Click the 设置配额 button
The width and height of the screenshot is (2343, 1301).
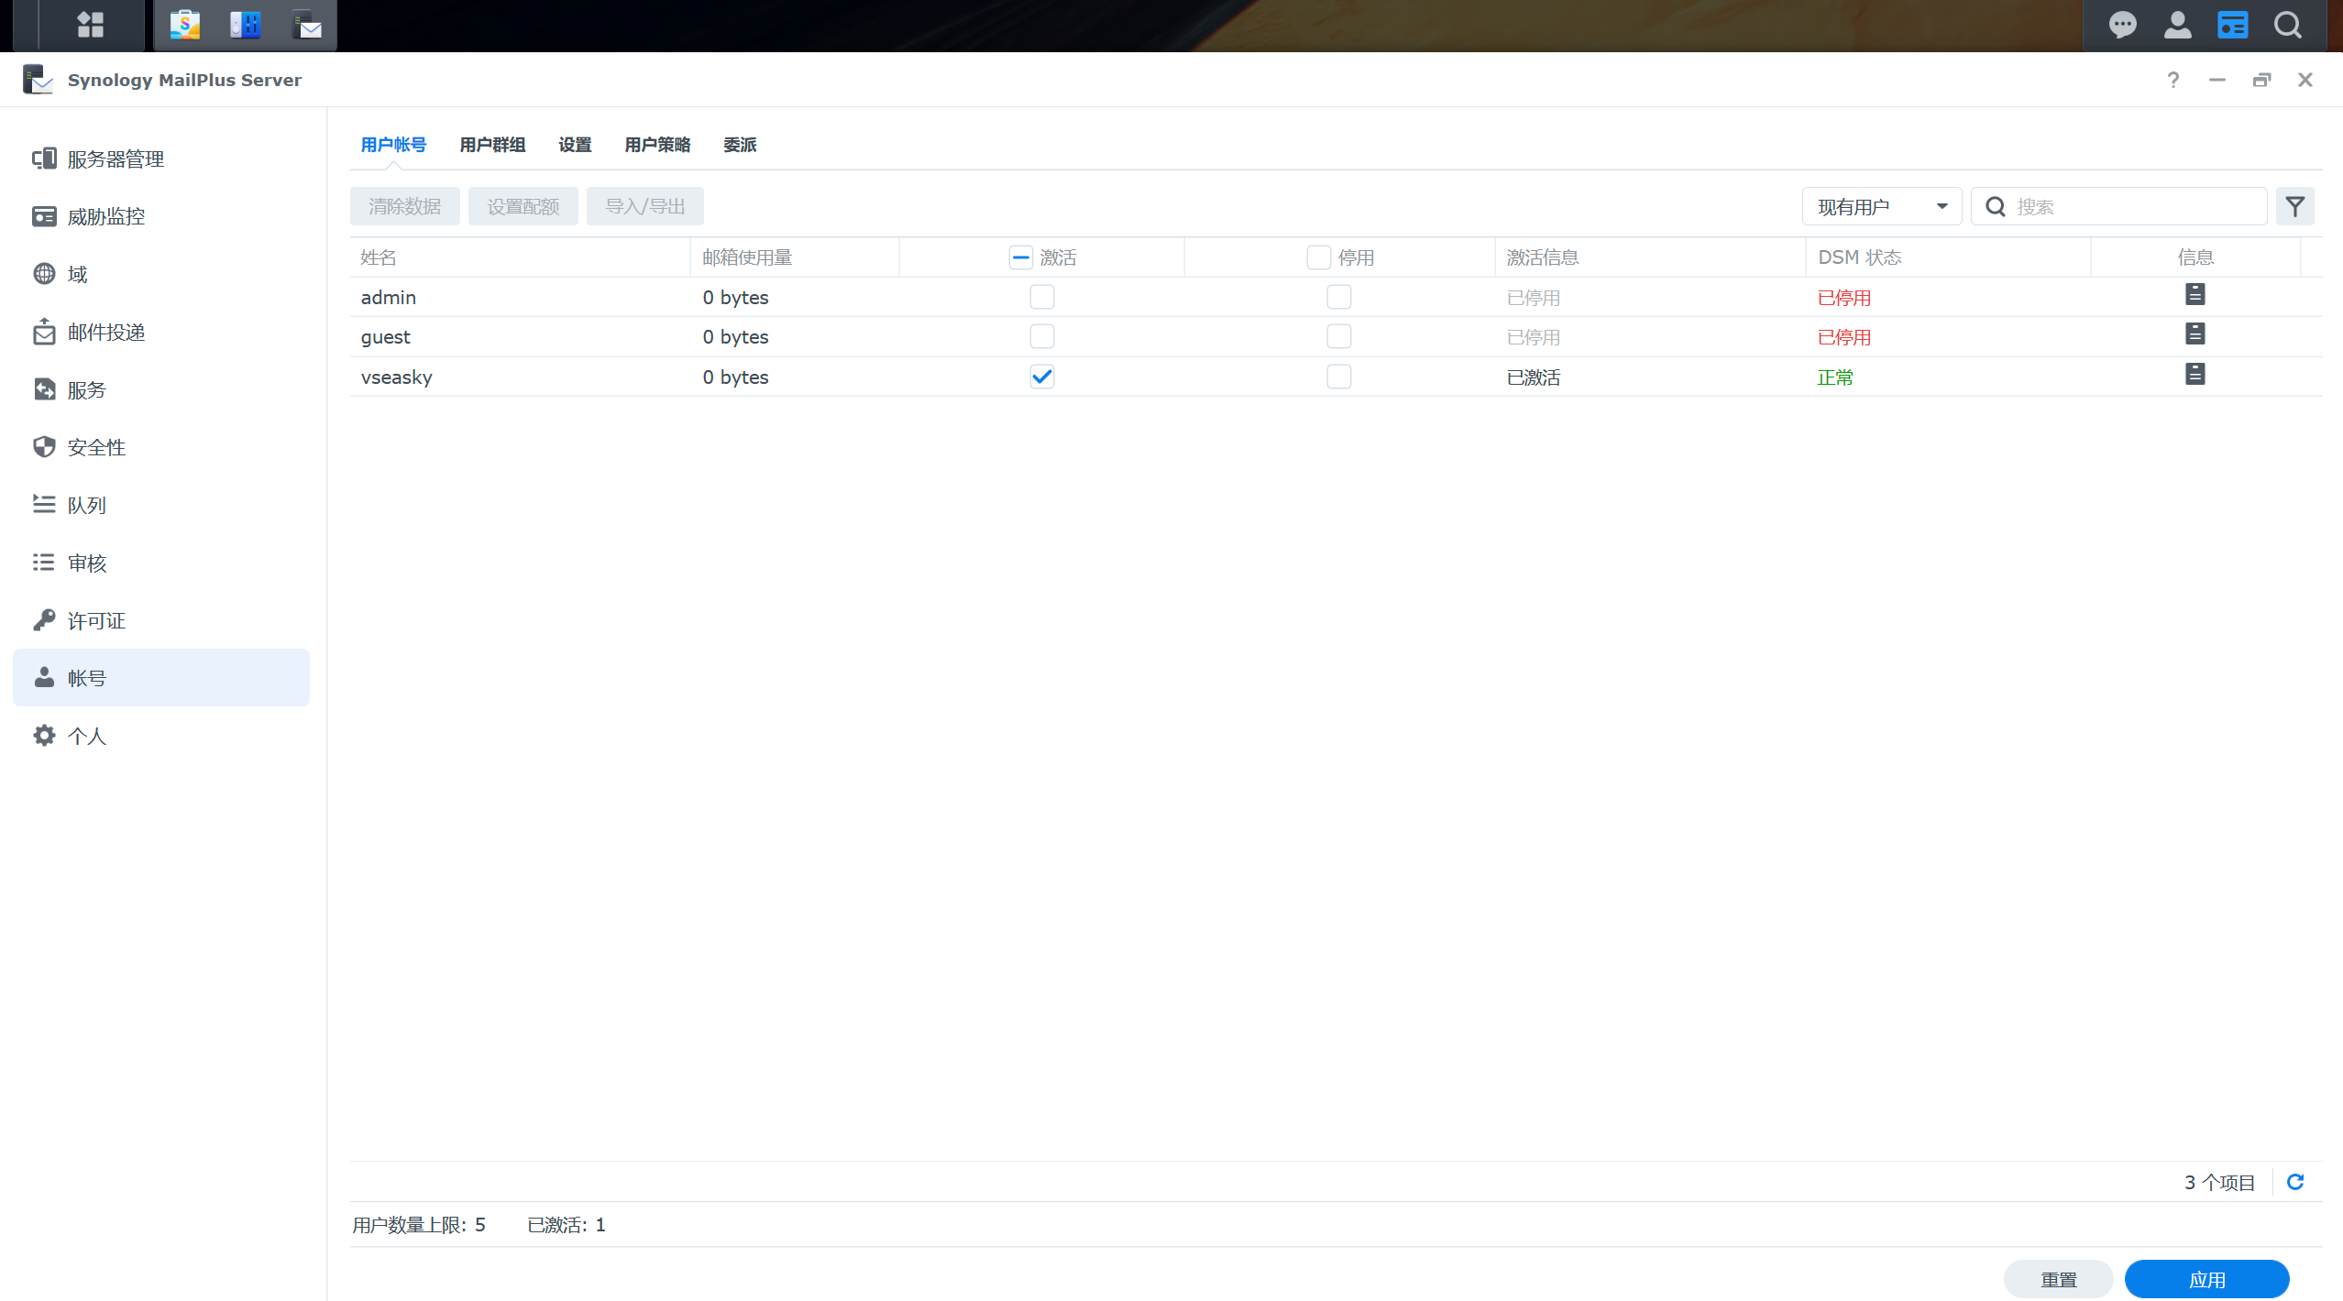pos(522,206)
